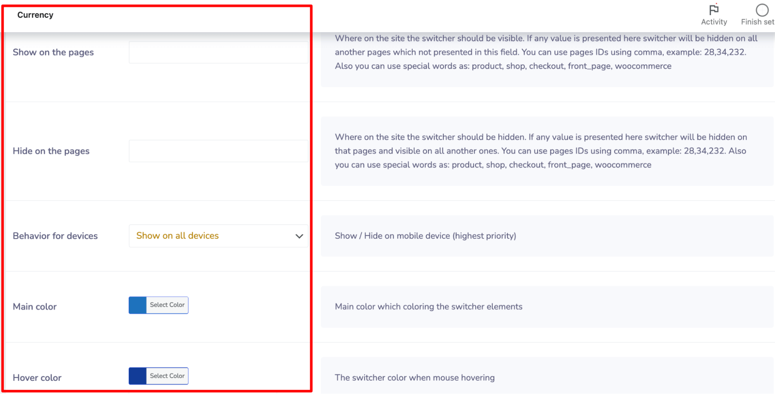
Task: Click the Hover color dark blue swatch
Action: [138, 376]
